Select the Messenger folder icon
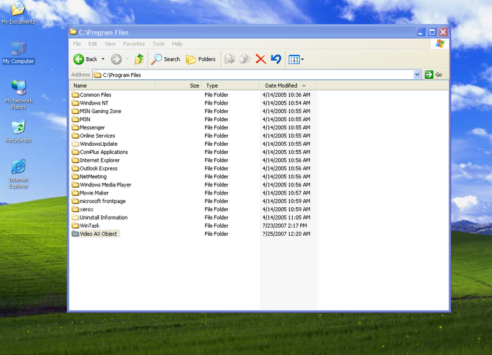Viewport: 492px width, 355px height. [75, 127]
